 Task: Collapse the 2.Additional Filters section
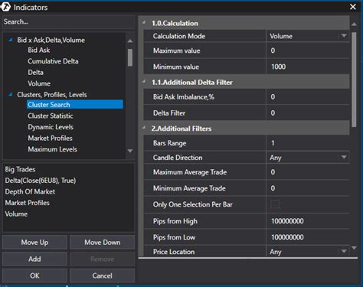(x=144, y=128)
